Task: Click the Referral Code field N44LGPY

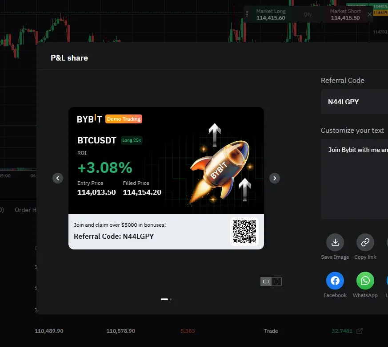Action: tap(354, 102)
